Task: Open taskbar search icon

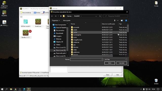Action: [x=7, y=89]
